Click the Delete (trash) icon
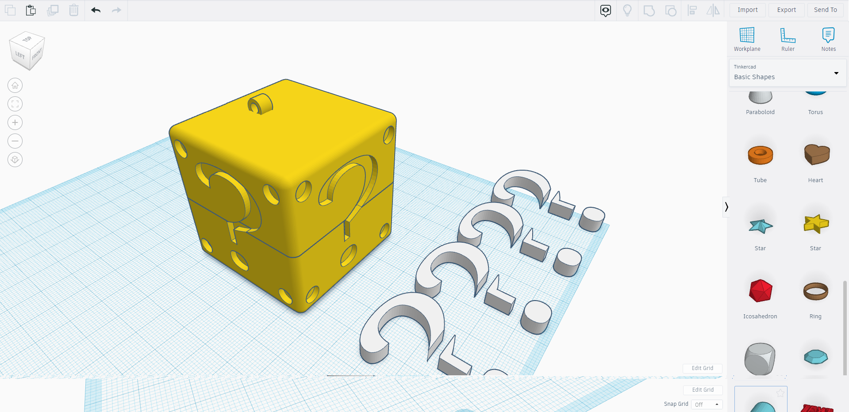The image size is (849, 412). 73,10
